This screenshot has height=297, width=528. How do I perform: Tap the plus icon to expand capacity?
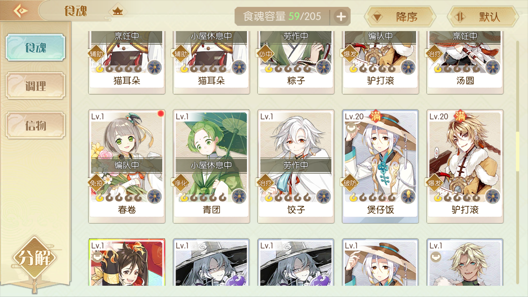click(341, 16)
